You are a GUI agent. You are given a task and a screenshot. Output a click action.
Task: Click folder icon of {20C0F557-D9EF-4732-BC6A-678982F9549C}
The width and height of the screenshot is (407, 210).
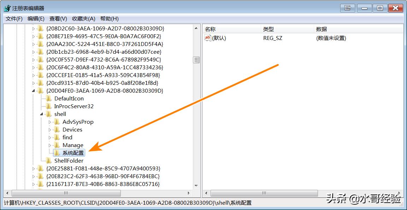(41, 59)
